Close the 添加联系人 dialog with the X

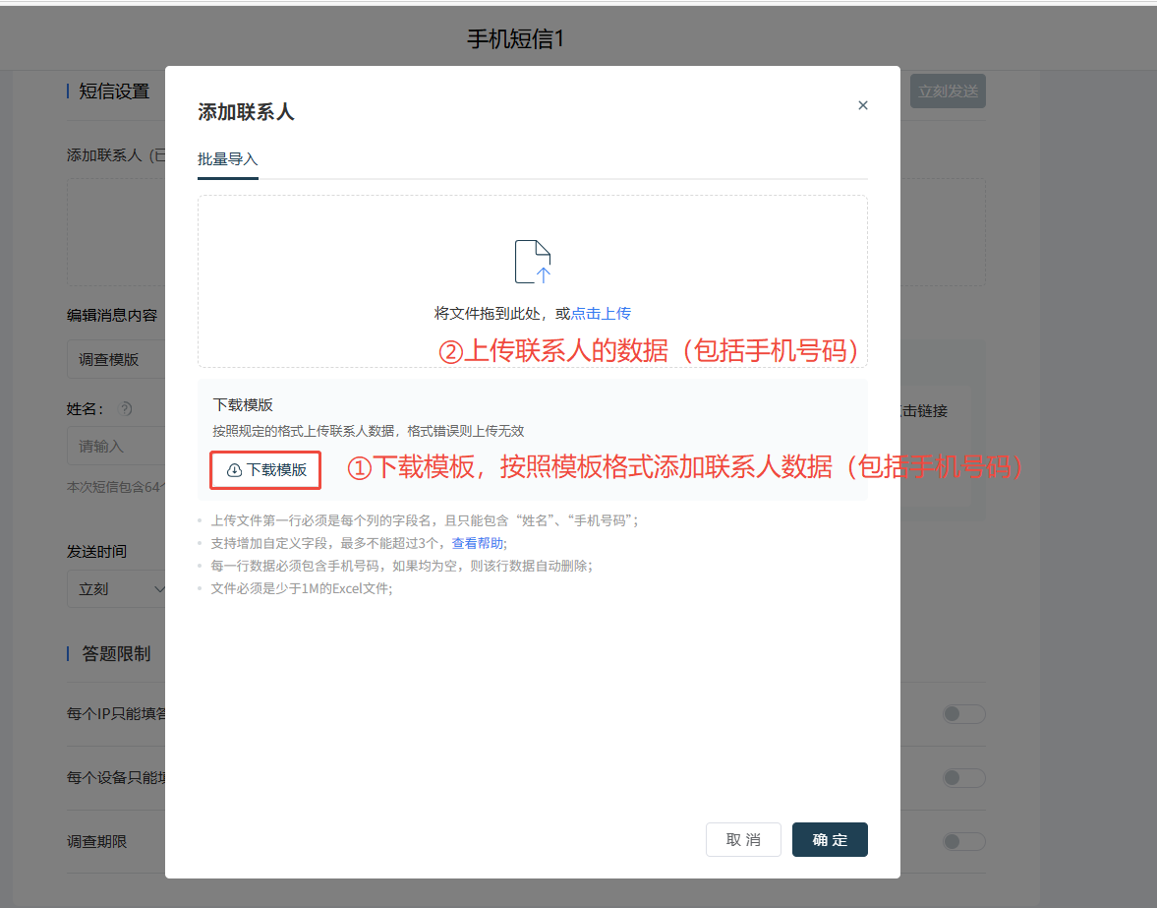(x=862, y=104)
